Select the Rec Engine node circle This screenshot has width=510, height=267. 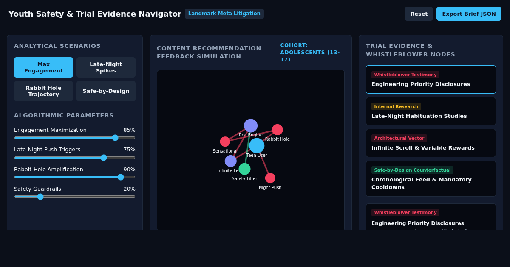251,126
